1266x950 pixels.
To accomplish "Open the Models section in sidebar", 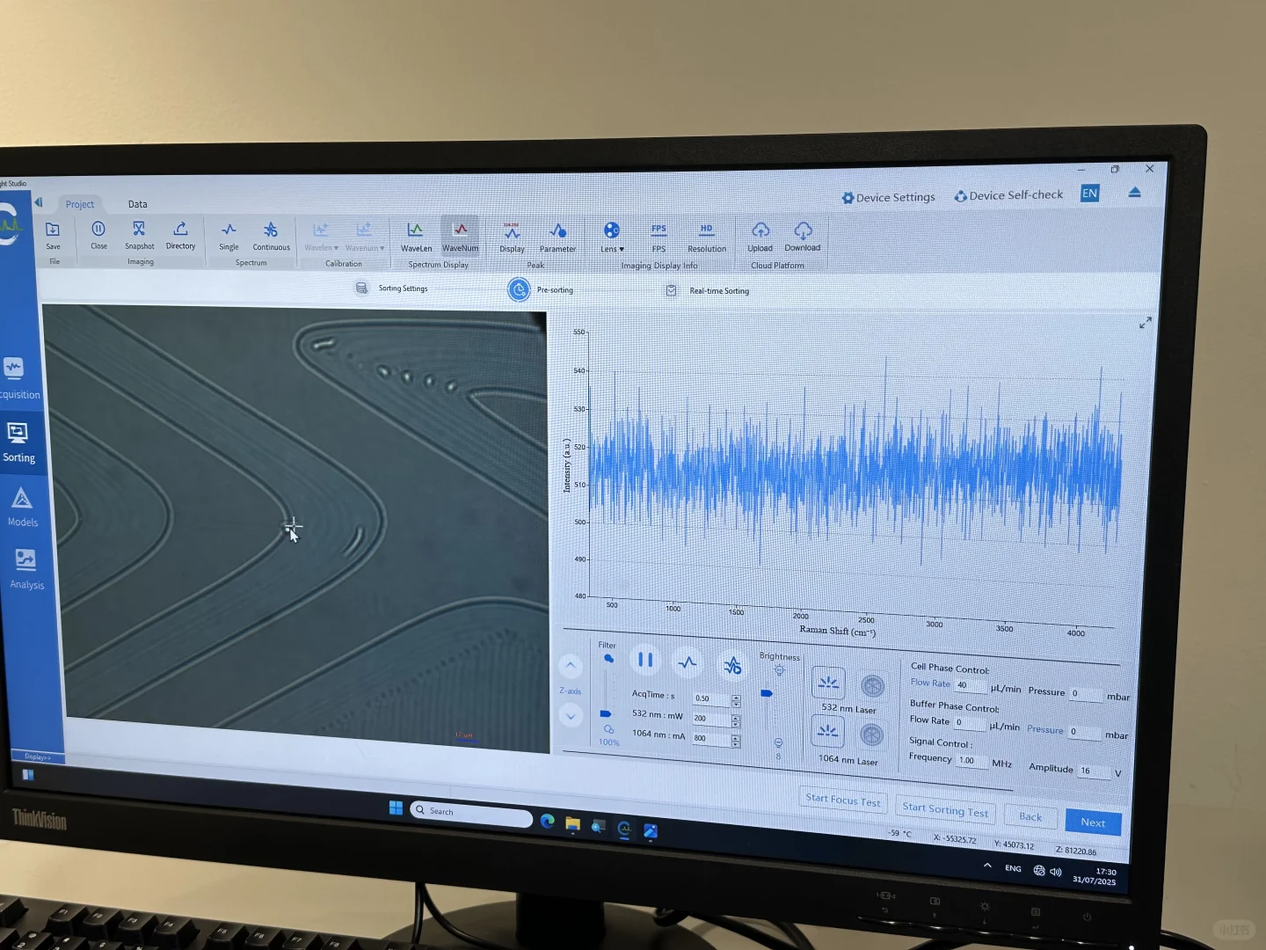I will [22, 507].
